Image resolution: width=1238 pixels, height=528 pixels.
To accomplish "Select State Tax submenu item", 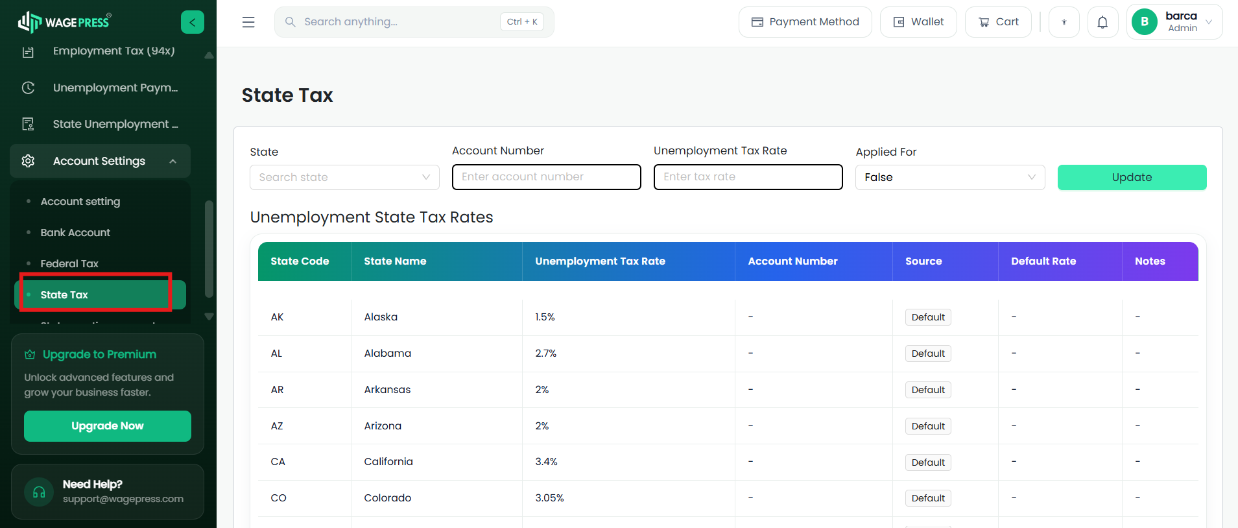I will point(100,294).
